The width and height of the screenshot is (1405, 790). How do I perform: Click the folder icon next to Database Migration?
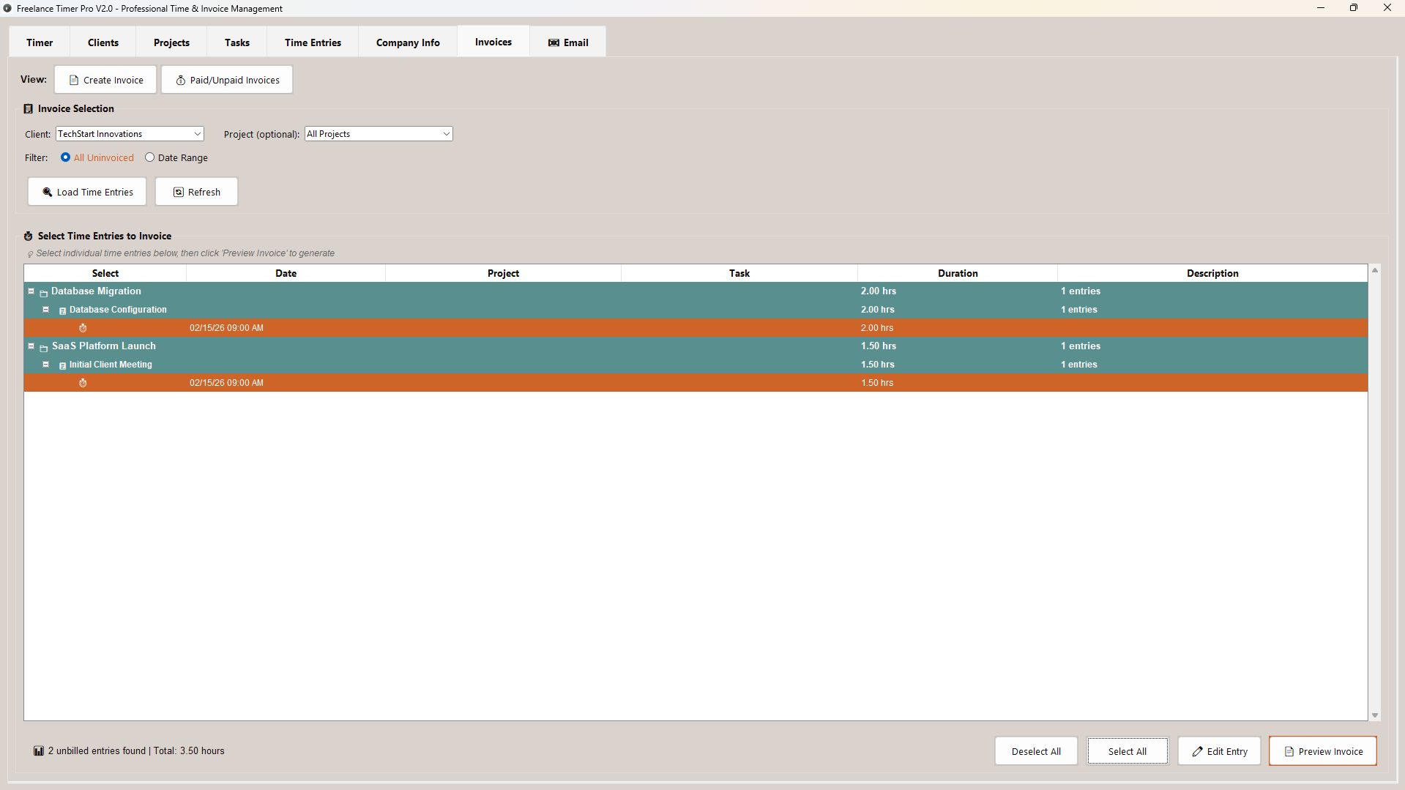click(43, 293)
